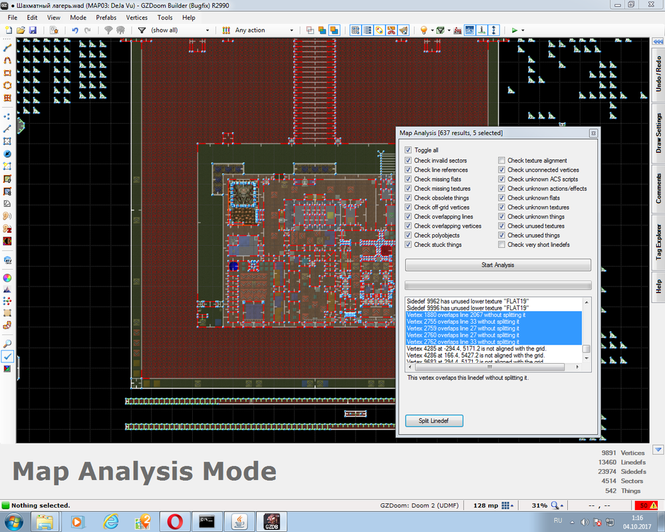Click the New Map icon
The width and height of the screenshot is (665, 532).
click(9, 30)
